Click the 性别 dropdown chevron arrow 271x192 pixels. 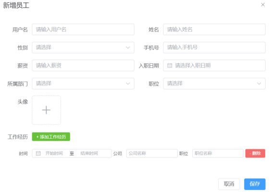128,48
